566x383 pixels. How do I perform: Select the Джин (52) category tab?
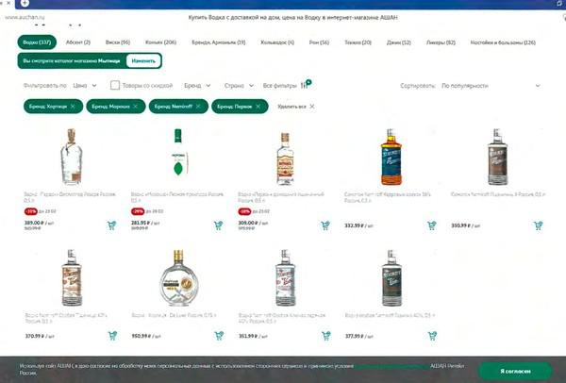point(398,42)
